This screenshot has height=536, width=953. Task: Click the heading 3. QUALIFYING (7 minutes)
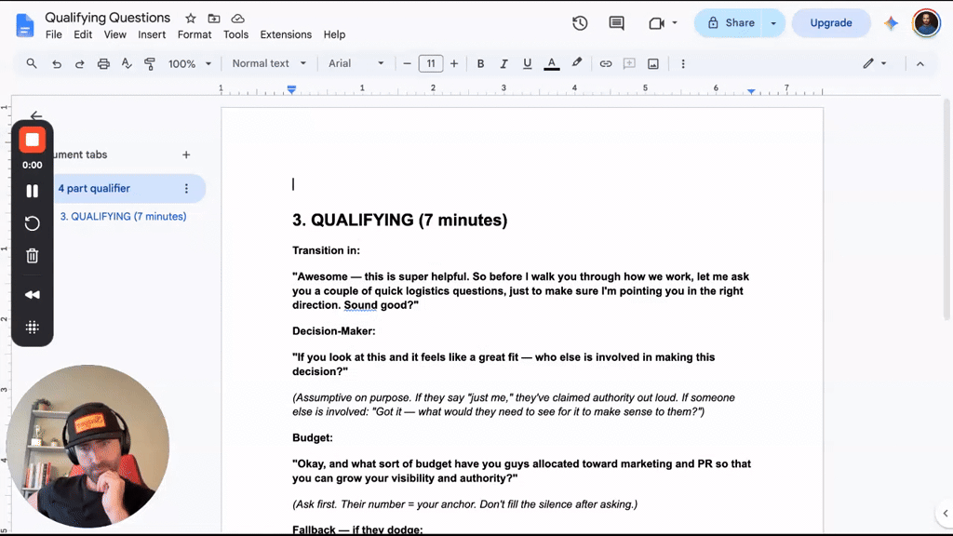[399, 220]
